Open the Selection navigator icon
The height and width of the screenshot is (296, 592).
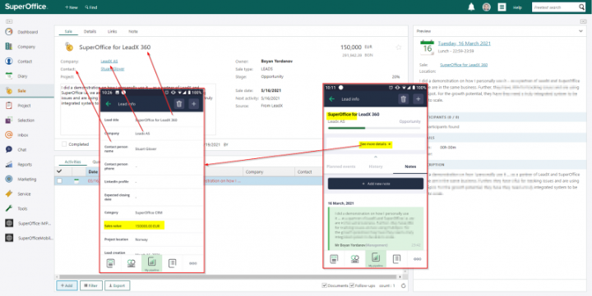9,121
